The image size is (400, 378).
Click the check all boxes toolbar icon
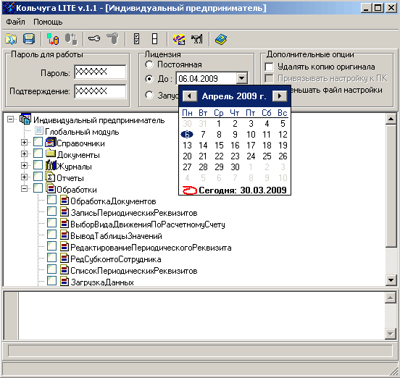(x=137, y=39)
